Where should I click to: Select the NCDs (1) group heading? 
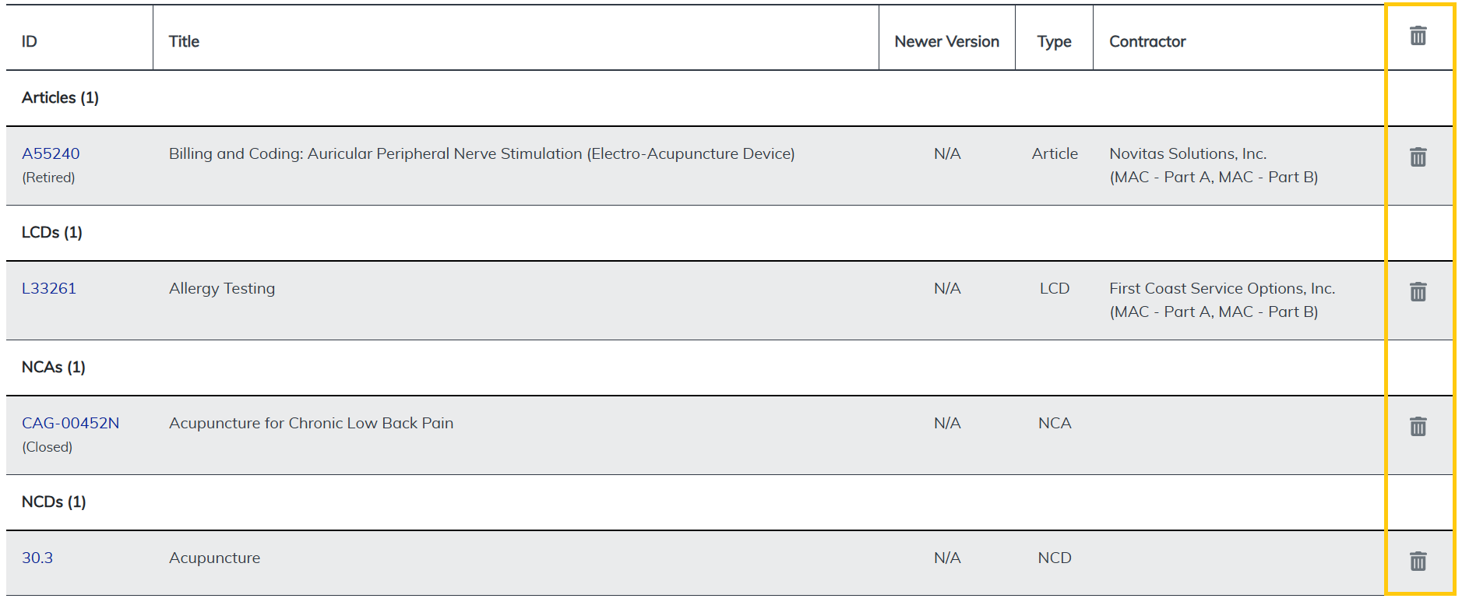(54, 502)
